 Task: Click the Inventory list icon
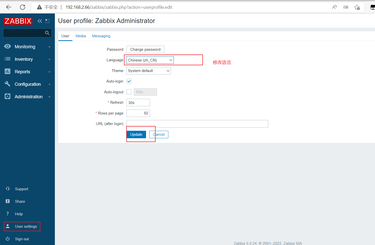click(8, 59)
